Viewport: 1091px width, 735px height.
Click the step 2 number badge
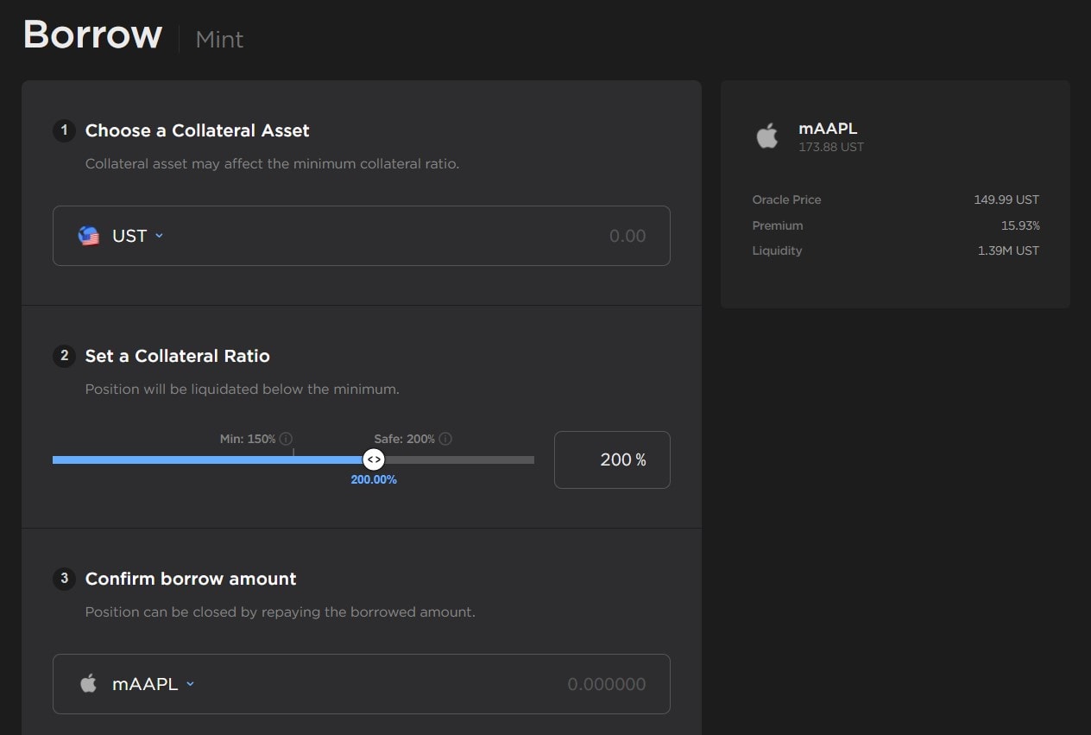64,356
